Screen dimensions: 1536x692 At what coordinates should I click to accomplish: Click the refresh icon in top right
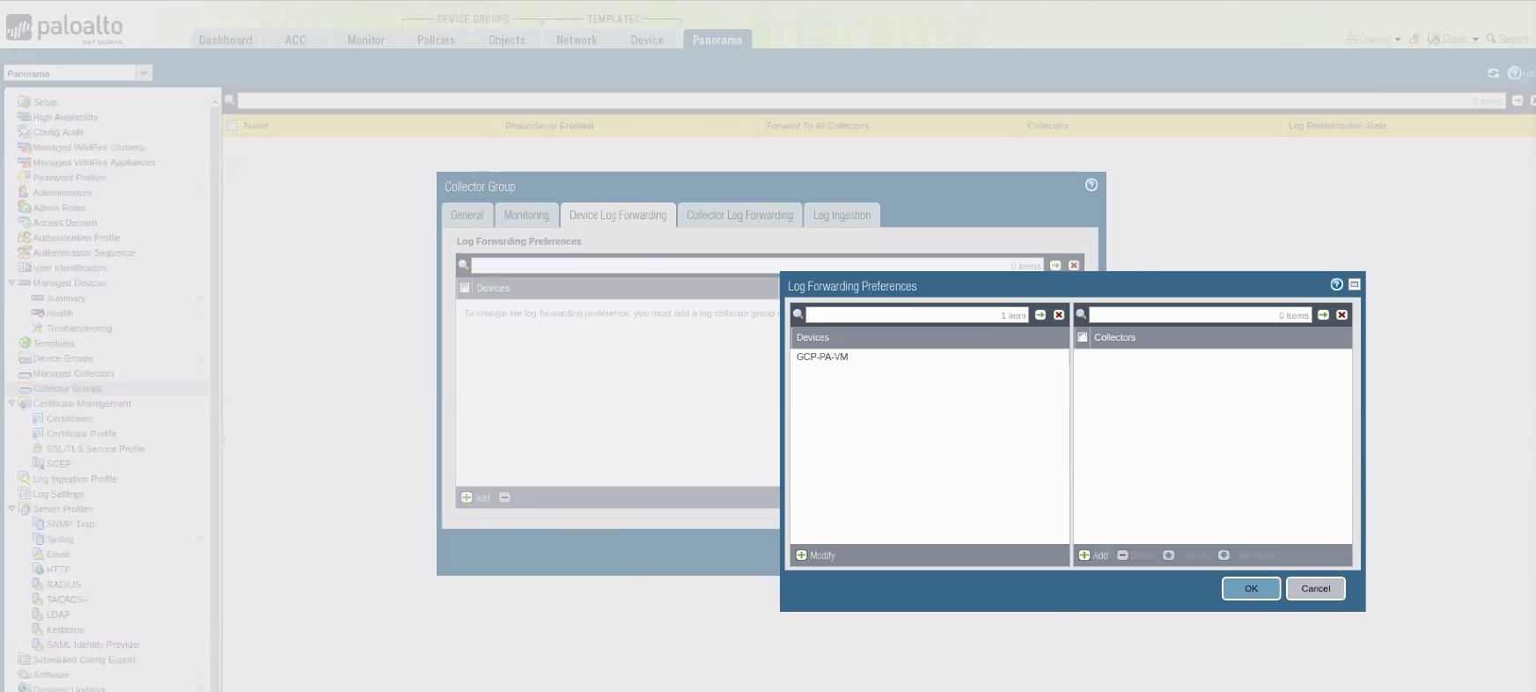pyautogui.click(x=1493, y=73)
